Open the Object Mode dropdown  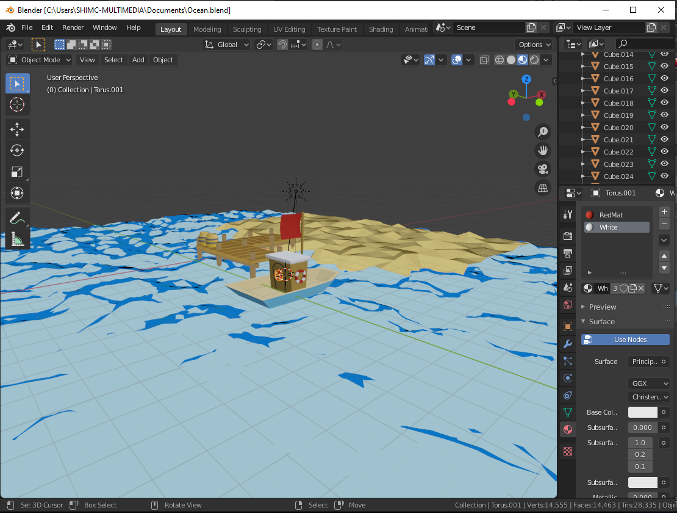coord(38,59)
